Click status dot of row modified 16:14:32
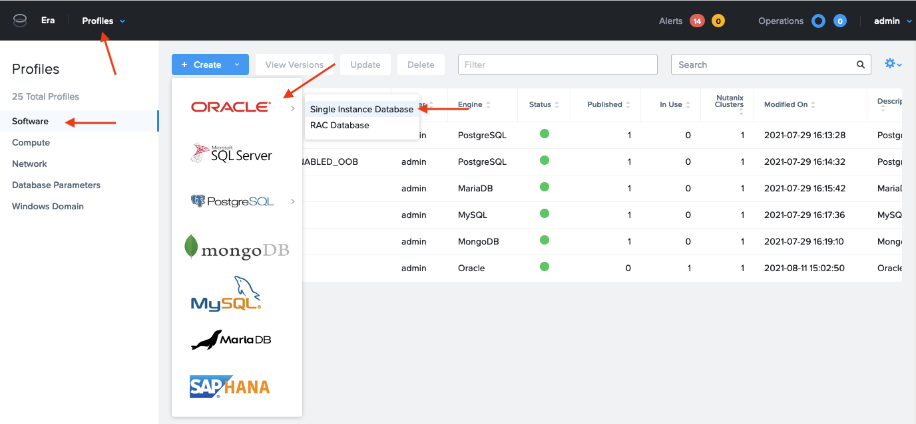Image resolution: width=916 pixels, height=424 pixels. tap(545, 161)
